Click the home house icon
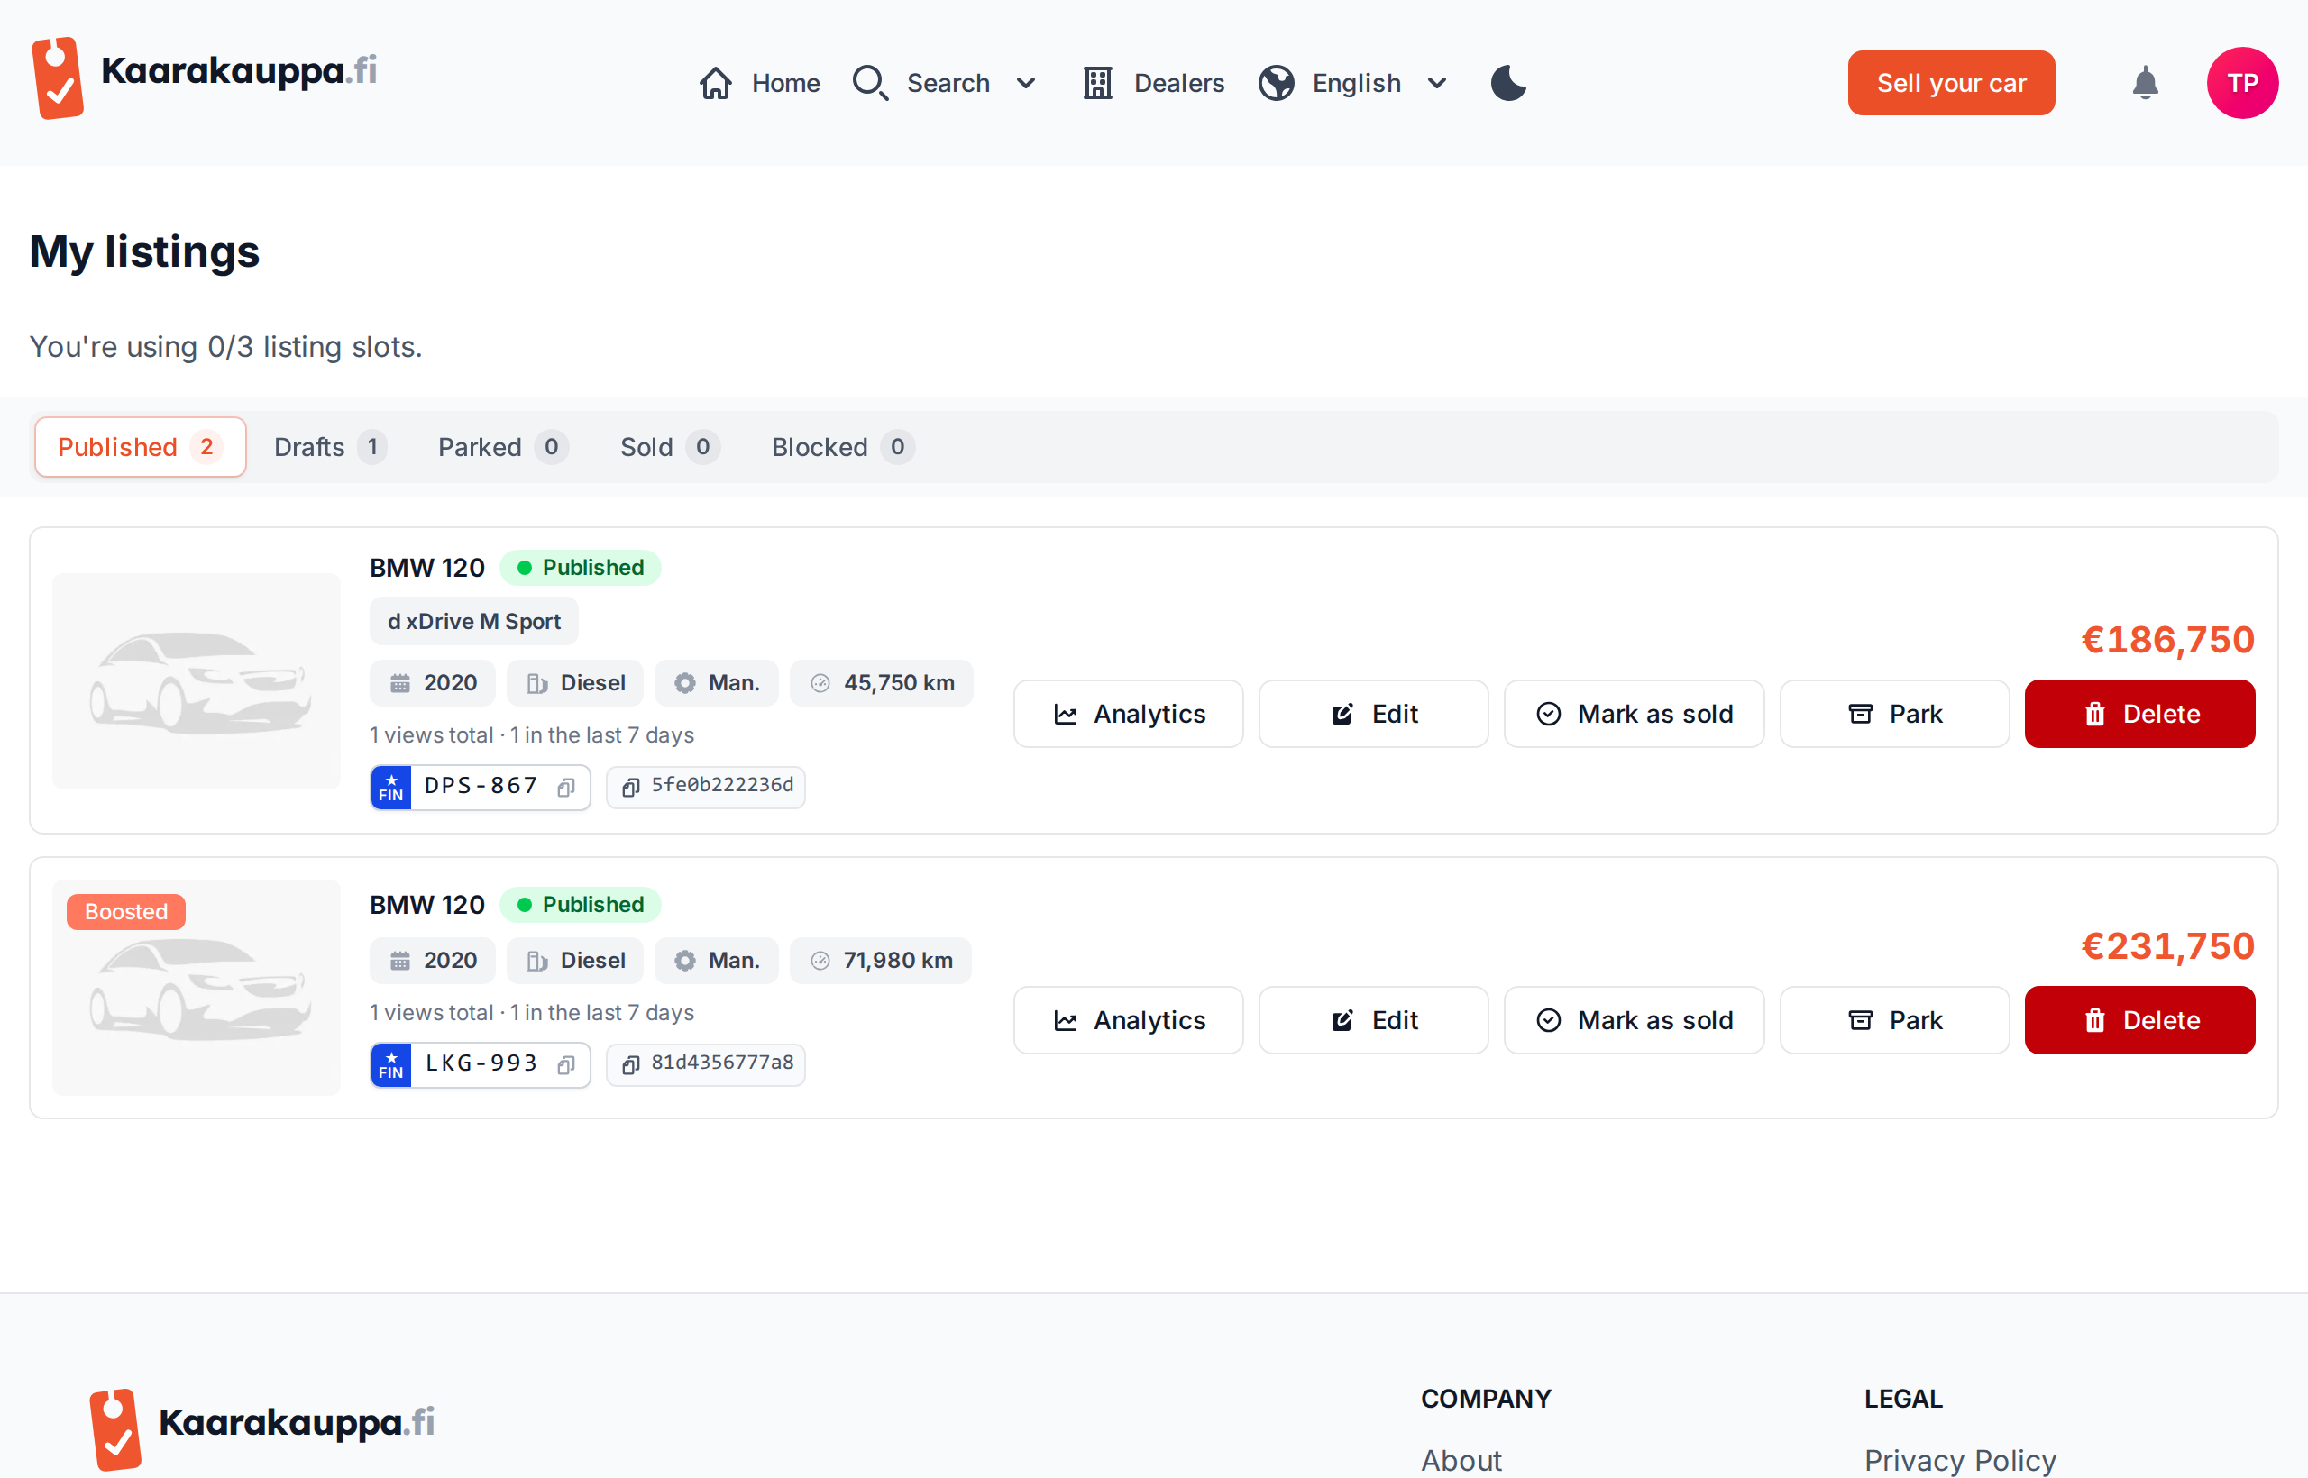Viewport: 2308px width, 1478px height. click(715, 84)
